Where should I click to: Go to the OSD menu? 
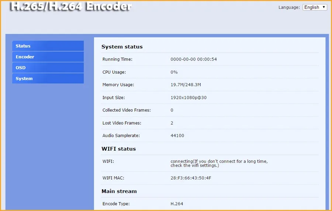coord(48,68)
